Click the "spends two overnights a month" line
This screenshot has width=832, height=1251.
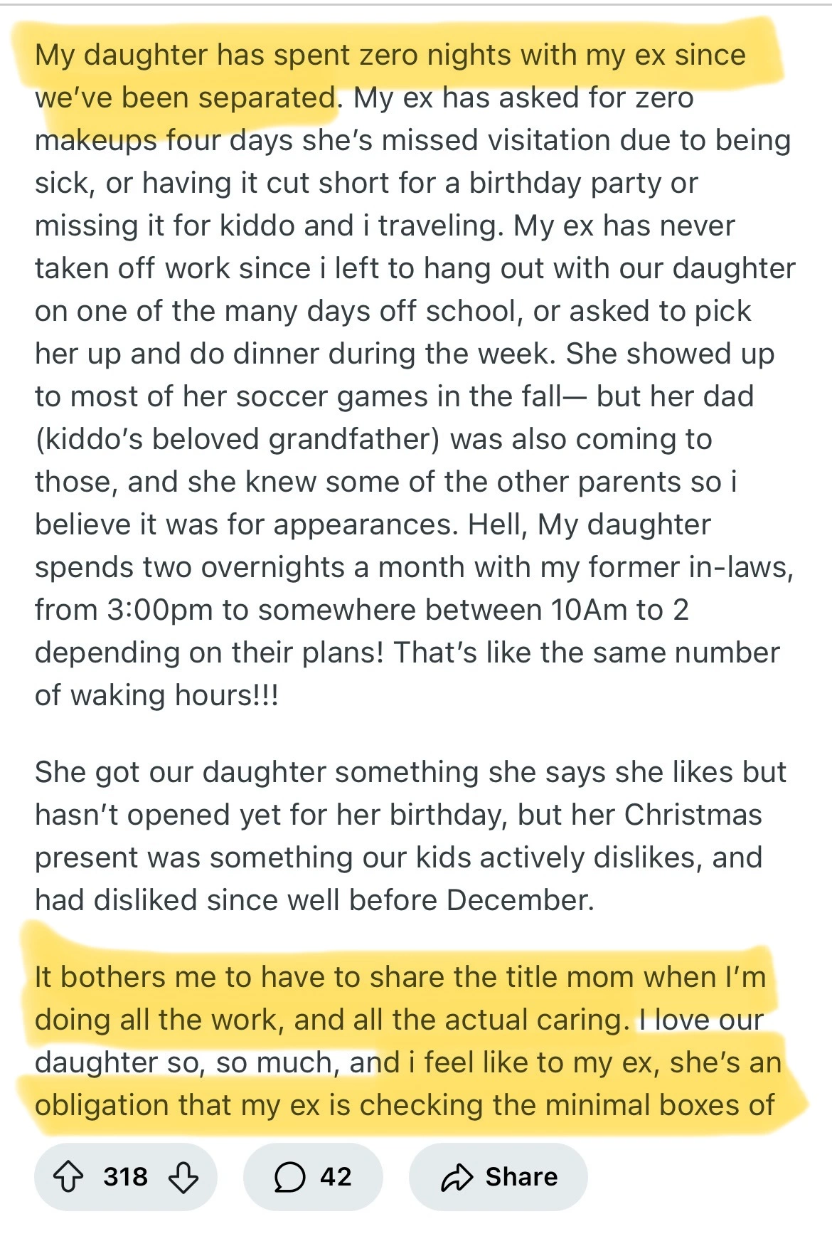[413, 567]
